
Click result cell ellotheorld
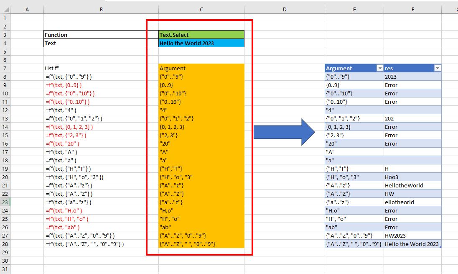tap(412, 202)
